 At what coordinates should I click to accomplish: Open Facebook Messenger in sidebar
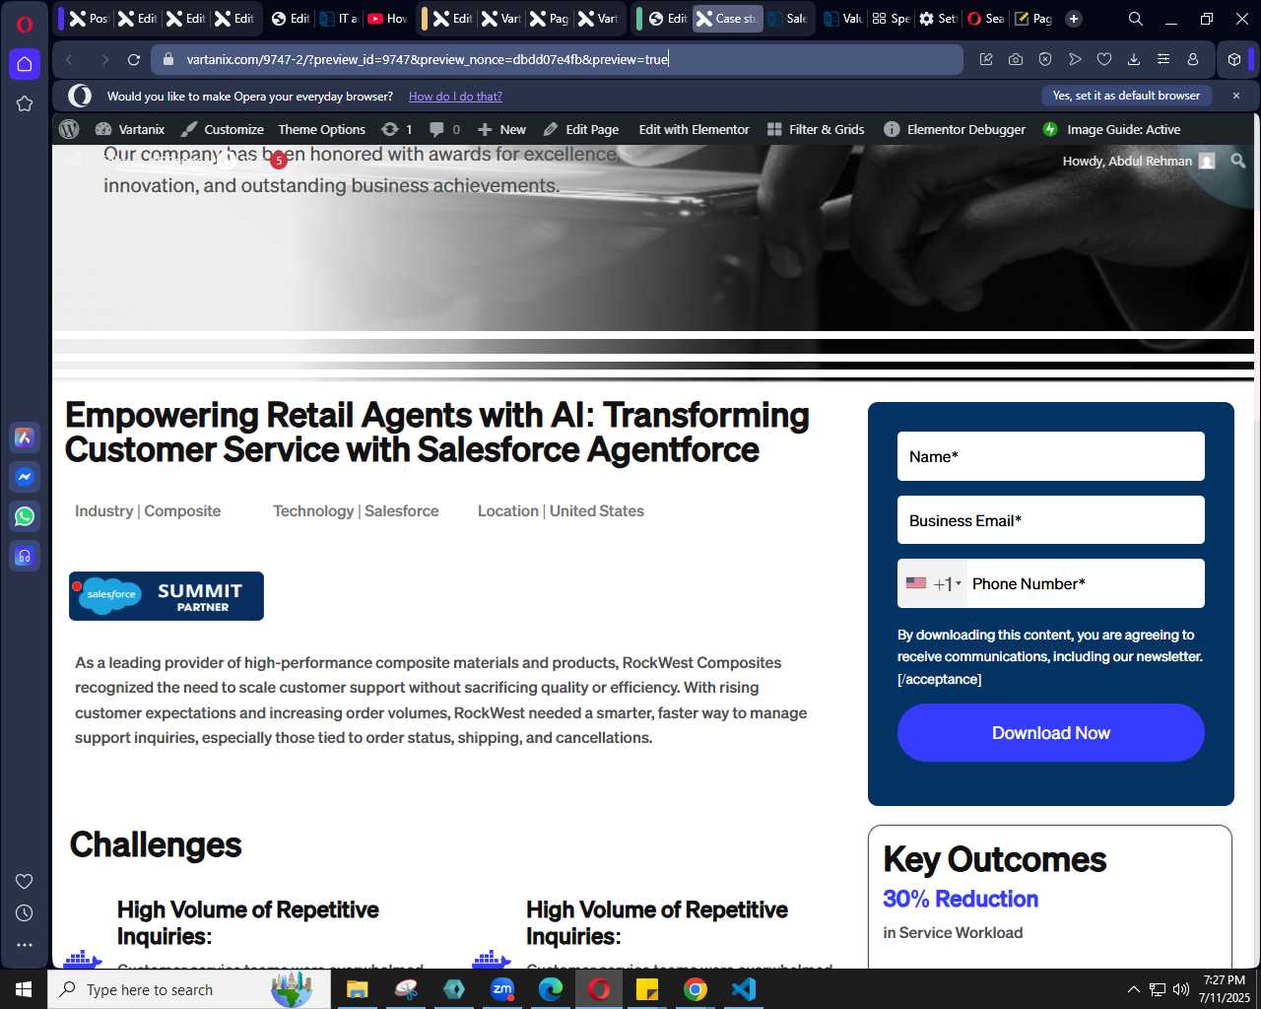click(x=25, y=477)
